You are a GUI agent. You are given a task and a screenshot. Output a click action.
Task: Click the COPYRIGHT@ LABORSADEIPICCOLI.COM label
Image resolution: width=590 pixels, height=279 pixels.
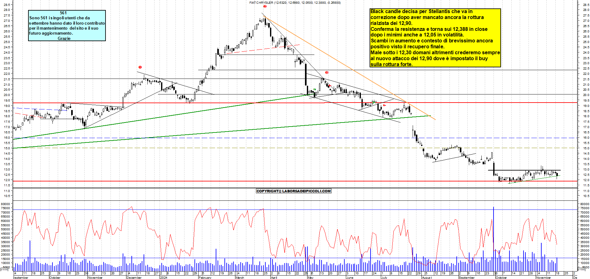(x=293, y=191)
